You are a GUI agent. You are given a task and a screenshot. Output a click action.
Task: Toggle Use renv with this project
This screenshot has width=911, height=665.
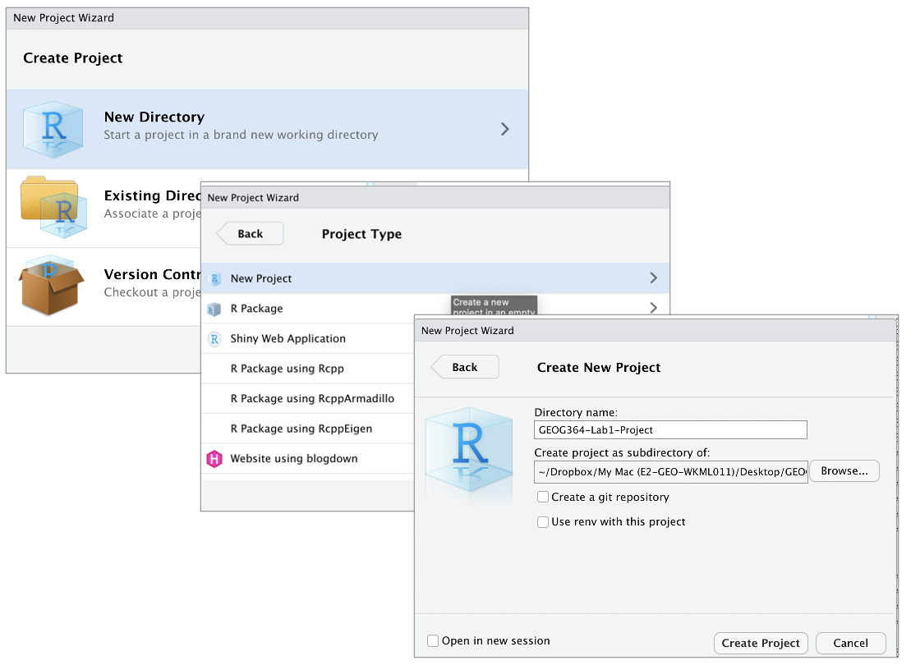pos(543,522)
